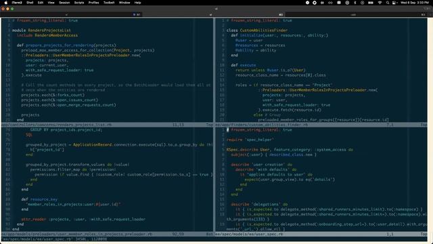Open the Edit menu
This screenshot has height=244, width=433.
(x=41, y=3)
